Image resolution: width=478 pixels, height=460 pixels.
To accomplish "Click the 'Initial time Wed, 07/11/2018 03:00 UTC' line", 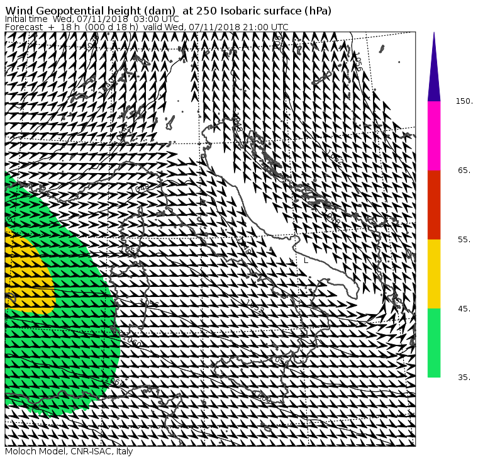I will [x=92, y=19].
